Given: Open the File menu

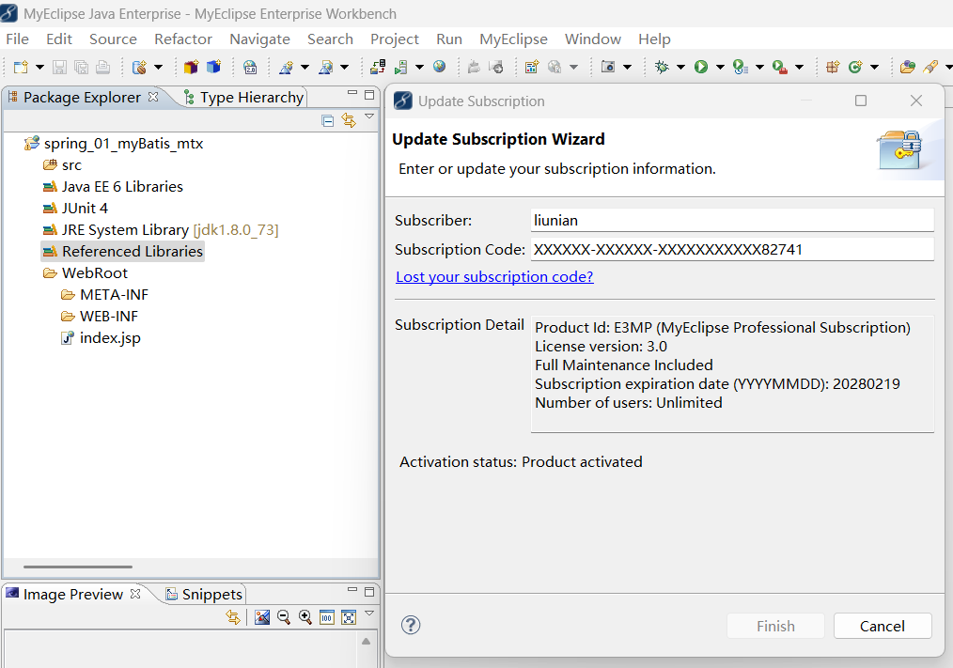Looking at the screenshot, I should click(x=17, y=39).
